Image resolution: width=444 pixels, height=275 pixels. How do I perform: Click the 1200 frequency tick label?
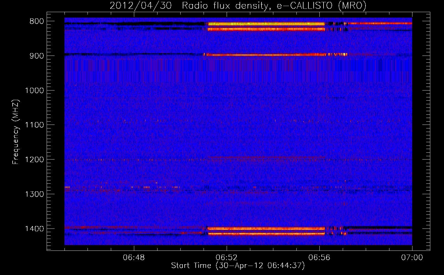34,159
